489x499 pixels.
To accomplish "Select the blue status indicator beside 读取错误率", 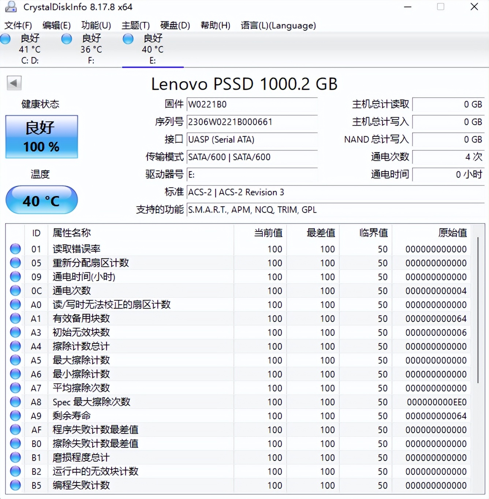I will coord(15,249).
